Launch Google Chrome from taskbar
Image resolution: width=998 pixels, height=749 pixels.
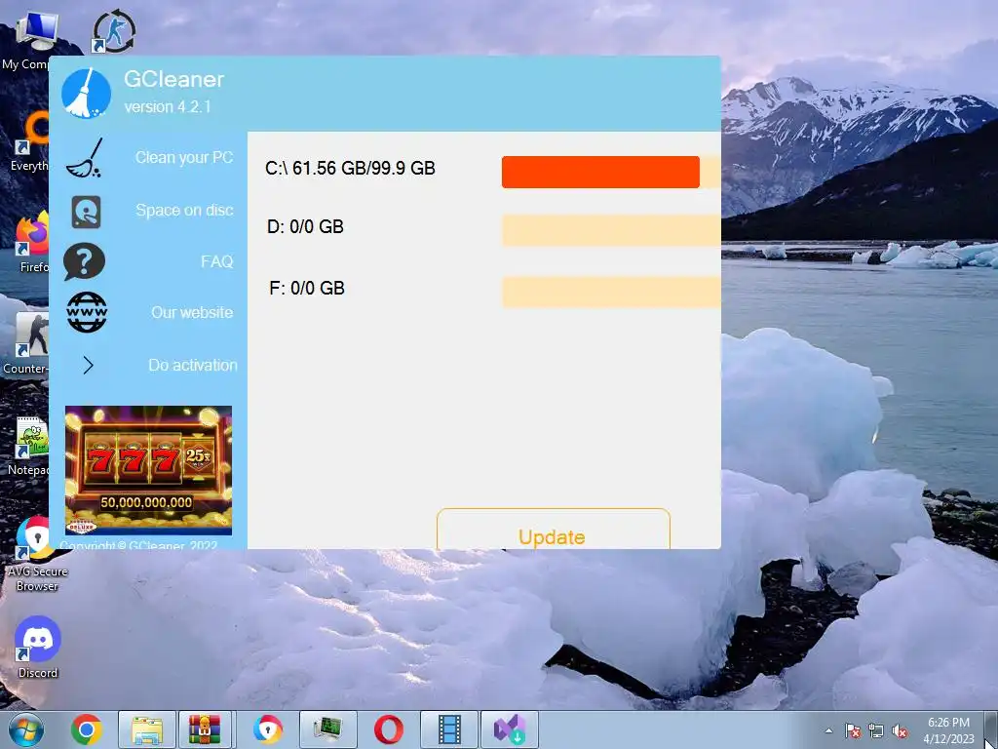87,729
